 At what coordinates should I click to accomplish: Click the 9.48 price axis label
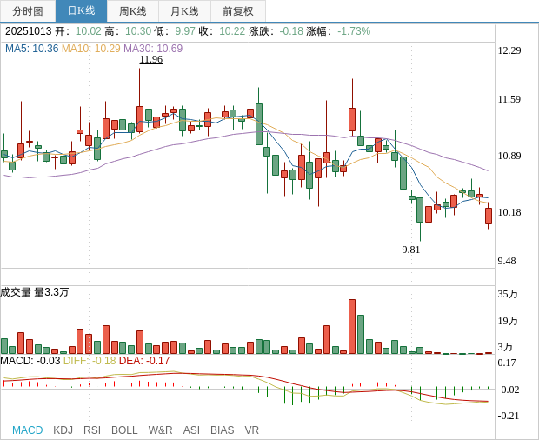507,261
